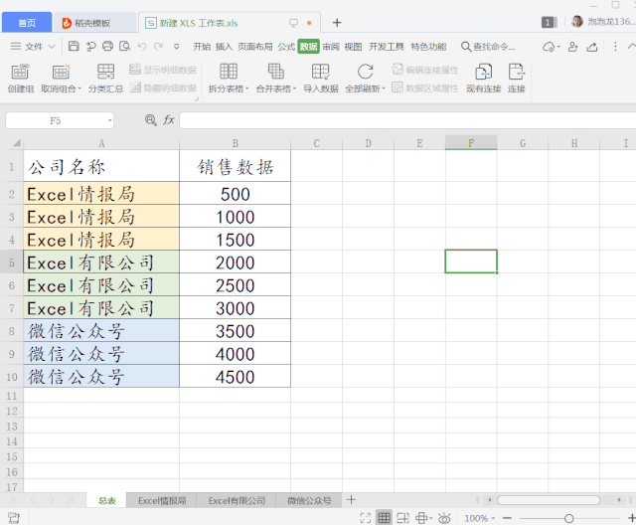Select cell with value 4500
Image resolution: width=636 pixels, height=525 pixels.
[x=236, y=377]
